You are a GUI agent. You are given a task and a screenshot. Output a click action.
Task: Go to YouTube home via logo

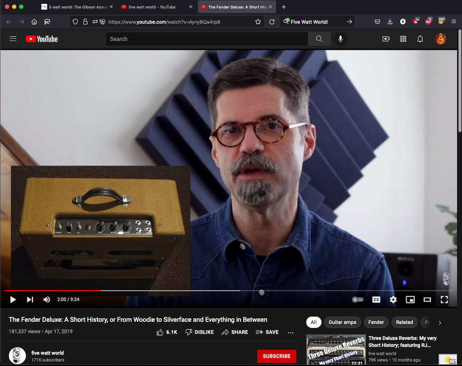click(x=42, y=39)
